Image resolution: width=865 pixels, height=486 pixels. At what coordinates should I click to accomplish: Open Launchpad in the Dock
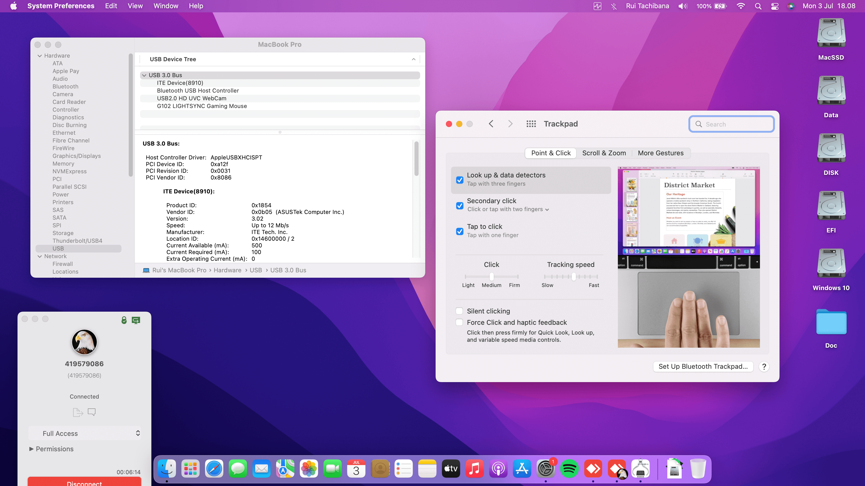tap(191, 469)
